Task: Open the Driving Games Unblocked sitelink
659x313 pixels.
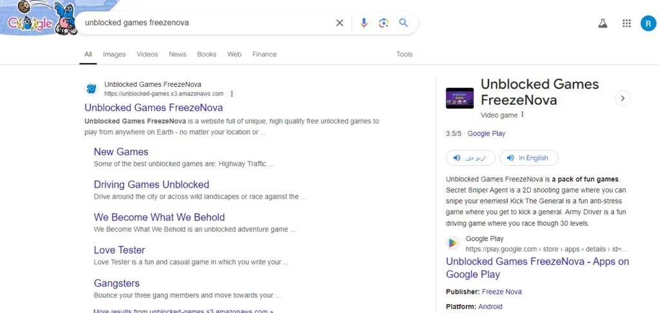Action: tap(151, 184)
